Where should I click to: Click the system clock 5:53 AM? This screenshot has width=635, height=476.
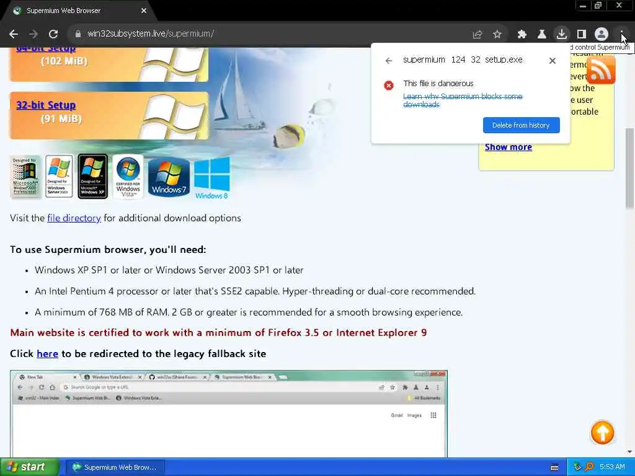[x=612, y=467]
